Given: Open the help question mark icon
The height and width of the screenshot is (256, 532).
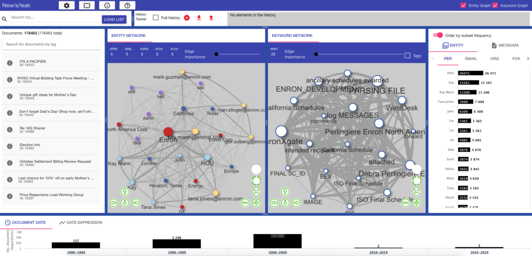Looking at the screenshot, I should click(127, 5).
